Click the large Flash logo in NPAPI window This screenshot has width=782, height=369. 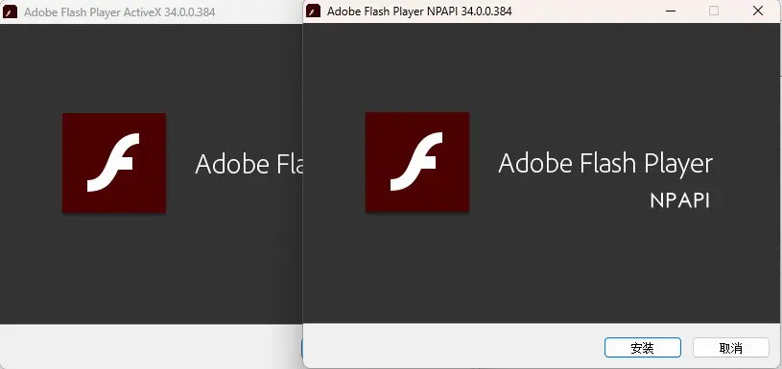(x=417, y=162)
